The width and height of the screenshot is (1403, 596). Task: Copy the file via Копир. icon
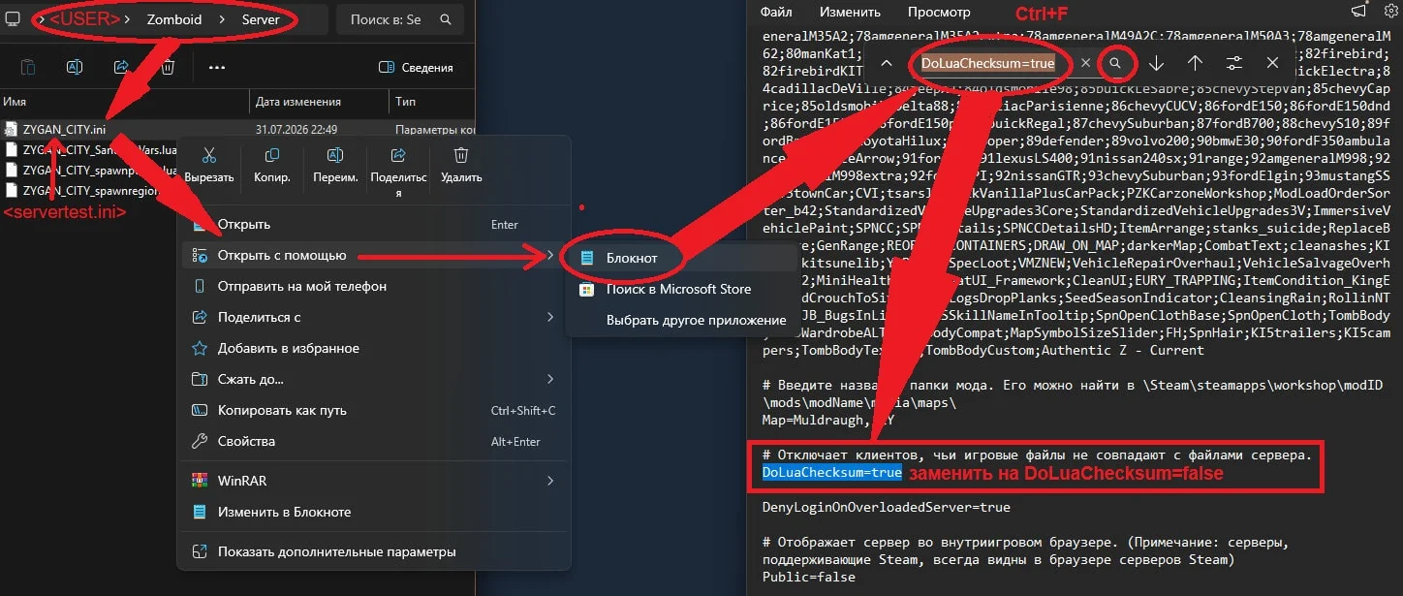pyautogui.click(x=272, y=155)
